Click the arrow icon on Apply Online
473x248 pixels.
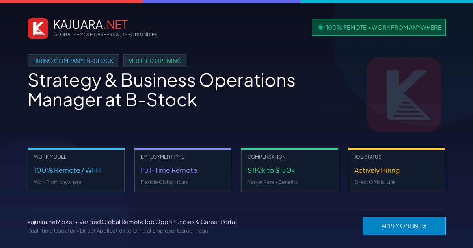[x=425, y=226]
